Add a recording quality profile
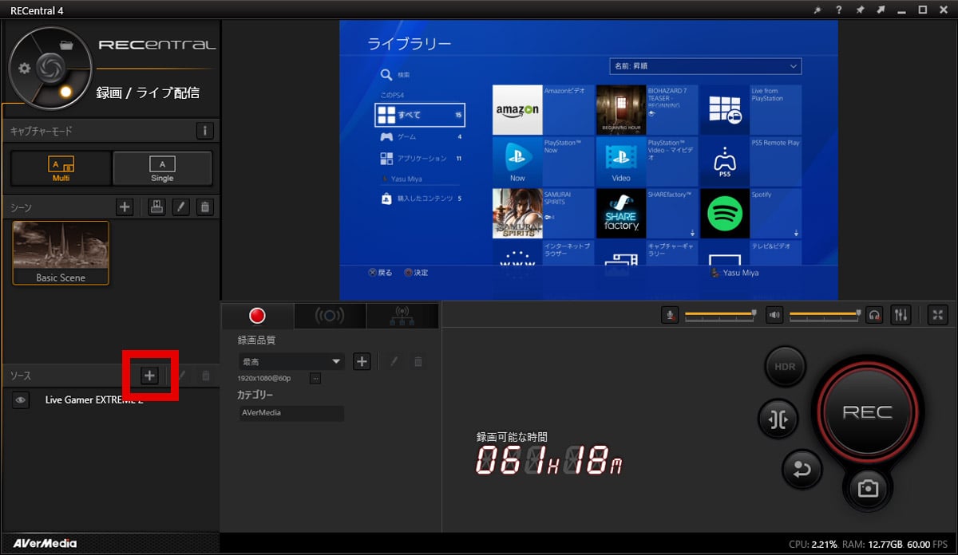 (x=362, y=361)
